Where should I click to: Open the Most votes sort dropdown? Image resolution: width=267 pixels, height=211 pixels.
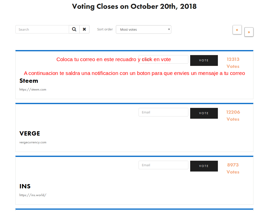coord(143,29)
